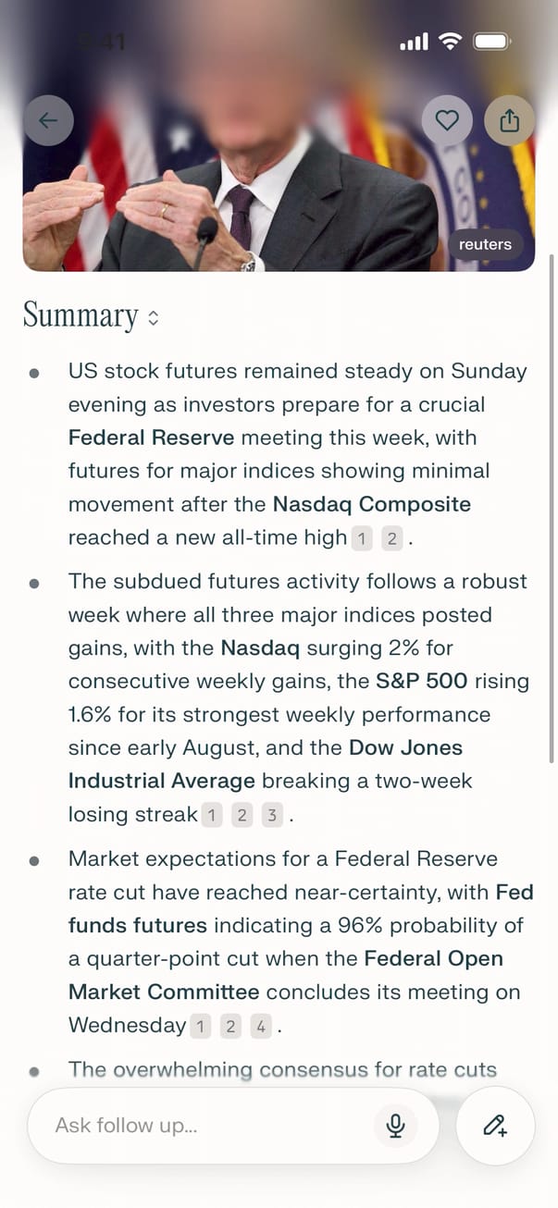Image resolution: width=558 pixels, height=1208 pixels.
Task: Start a new thread with compose icon
Action: pos(495,1125)
